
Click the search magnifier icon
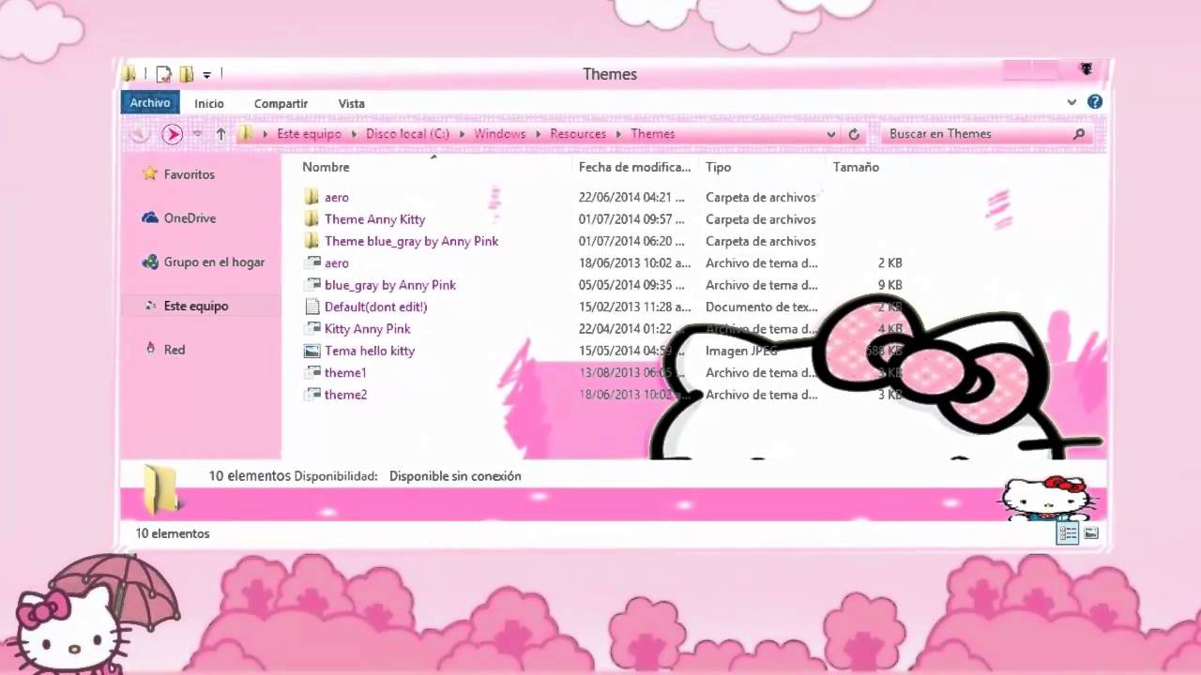pyautogui.click(x=1079, y=134)
